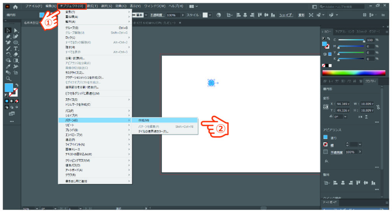Click the CMYK color spectrum bar

(354, 73)
